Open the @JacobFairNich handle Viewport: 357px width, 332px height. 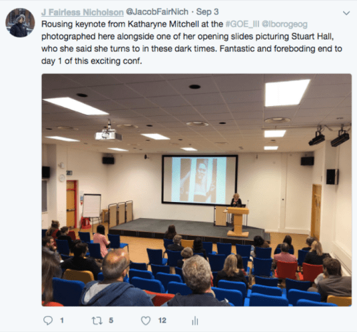pos(157,12)
